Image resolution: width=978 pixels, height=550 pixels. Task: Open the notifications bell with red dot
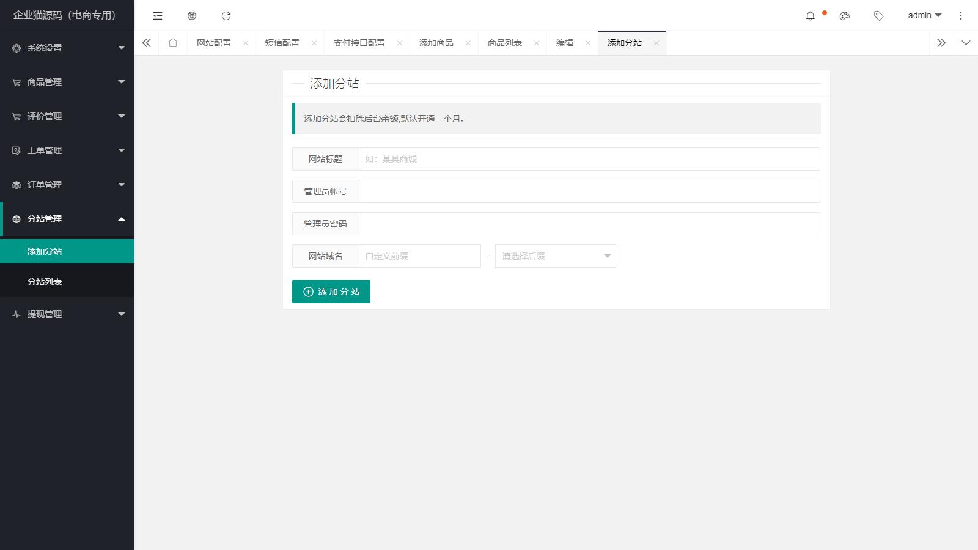point(811,16)
